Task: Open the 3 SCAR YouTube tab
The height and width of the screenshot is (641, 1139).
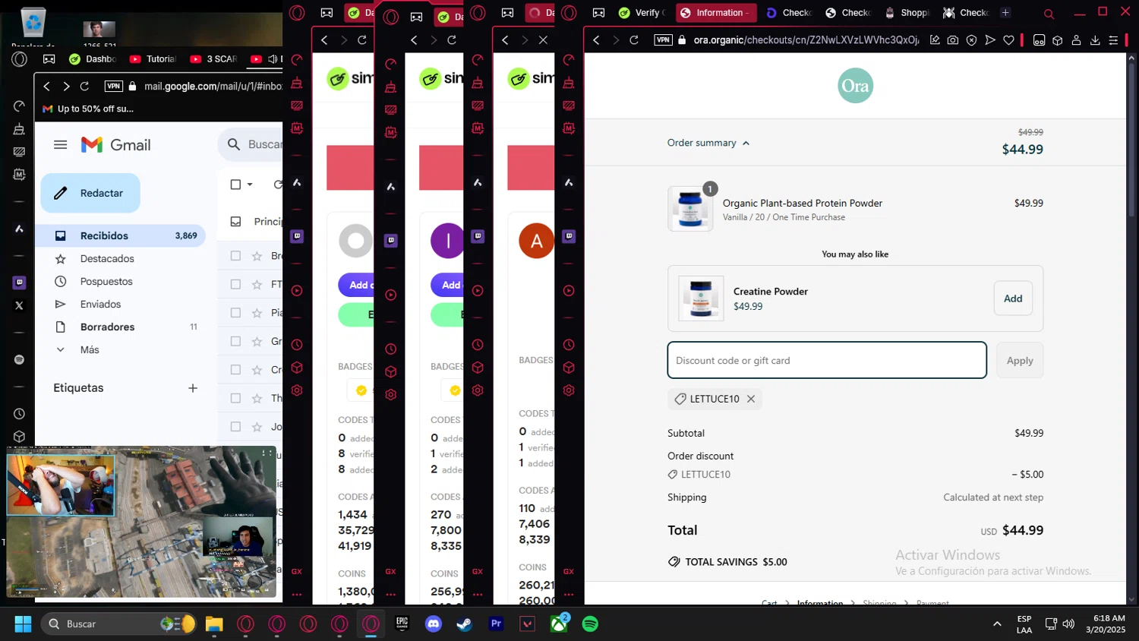Action: click(213, 59)
